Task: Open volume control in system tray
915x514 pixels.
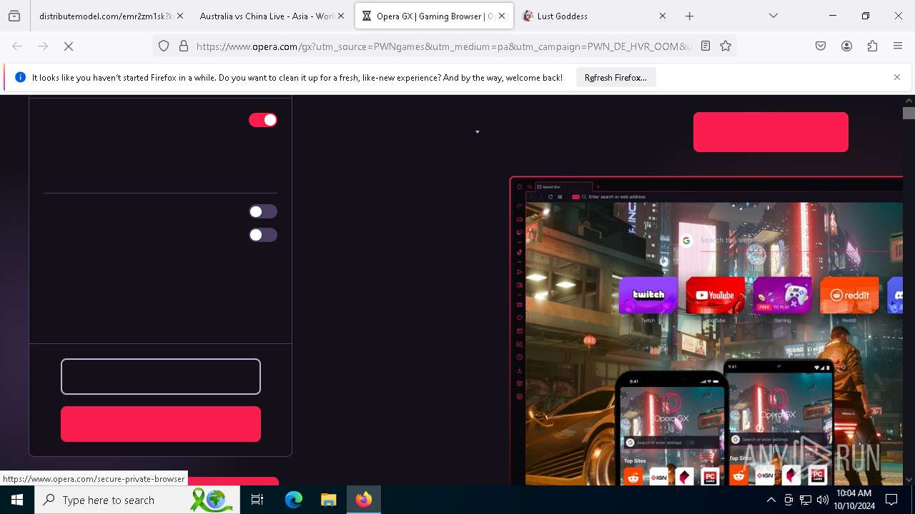Action: point(822,500)
